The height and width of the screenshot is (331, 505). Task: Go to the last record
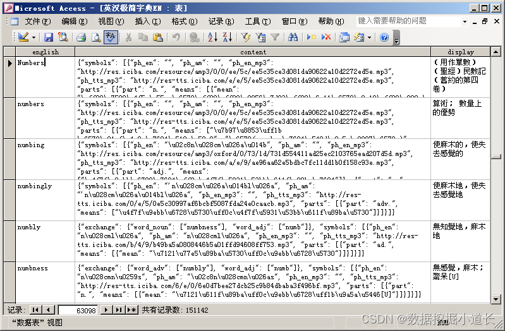pyautogui.click(x=119, y=310)
